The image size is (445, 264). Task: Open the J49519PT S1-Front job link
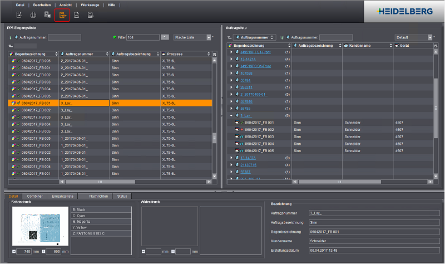point(255,52)
